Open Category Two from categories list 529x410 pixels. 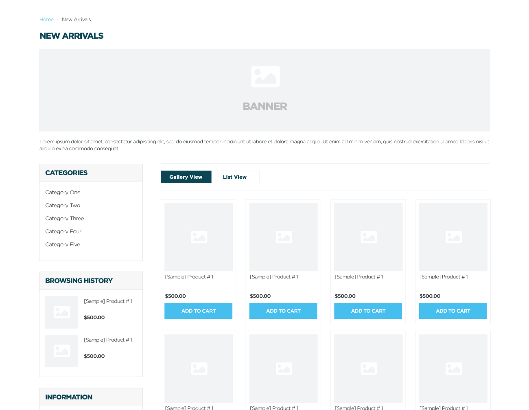coord(63,206)
